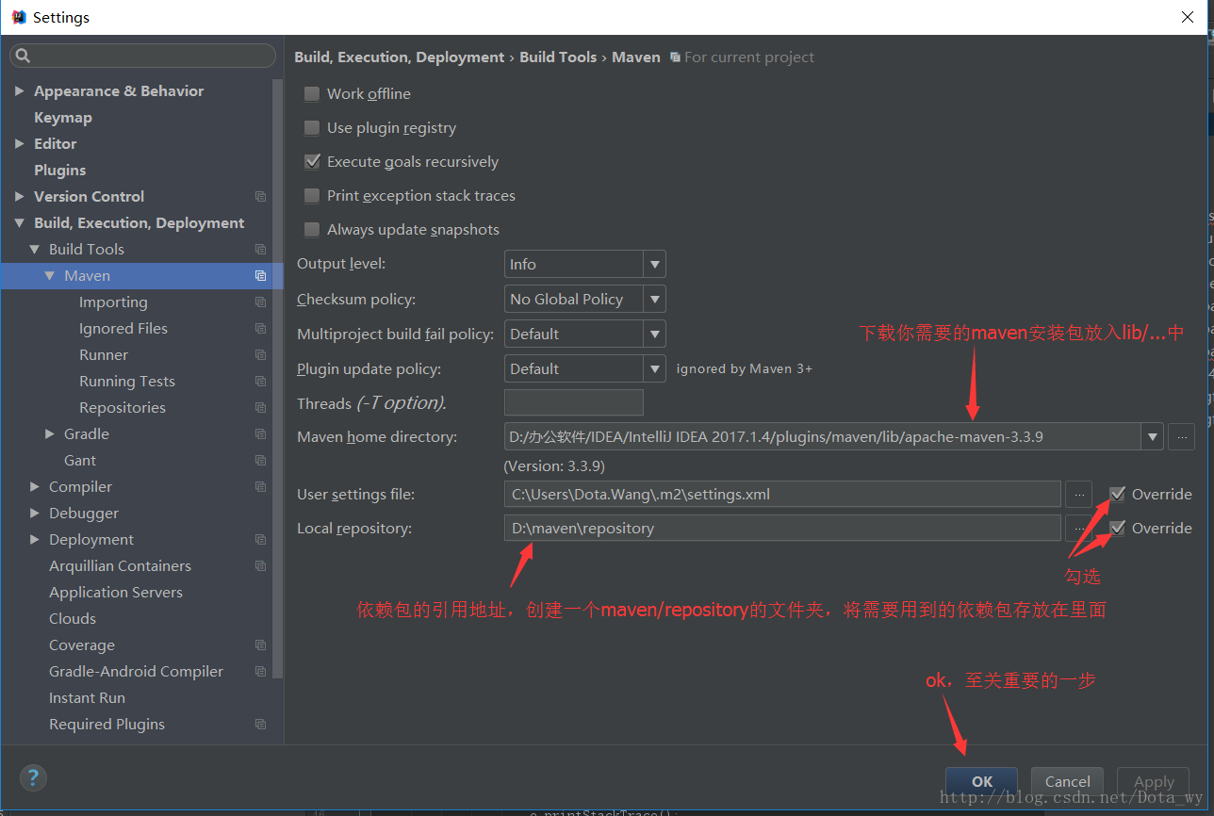Image resolution: width=1214 pixels, height=816 pixels.
Task: Toggle Override for Local repository
Action: coord(1117,529)
